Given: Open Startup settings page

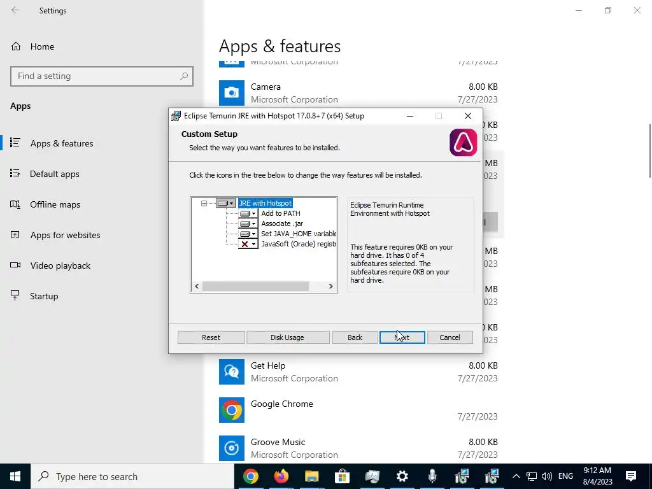Looking at the screenshot, I should point(44,296).
